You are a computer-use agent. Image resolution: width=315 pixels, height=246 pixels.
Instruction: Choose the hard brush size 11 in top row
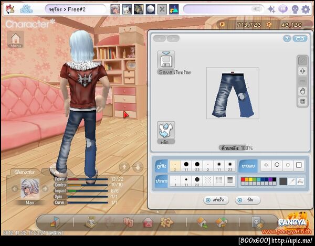186,166
